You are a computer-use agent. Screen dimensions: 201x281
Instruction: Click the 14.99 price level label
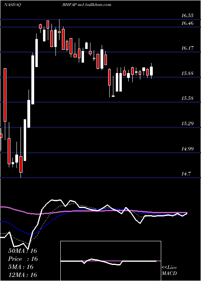pyautogui.click(x=187, y=149)
